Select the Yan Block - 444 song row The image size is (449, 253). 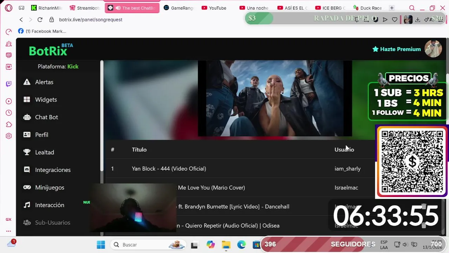(240, 169)
